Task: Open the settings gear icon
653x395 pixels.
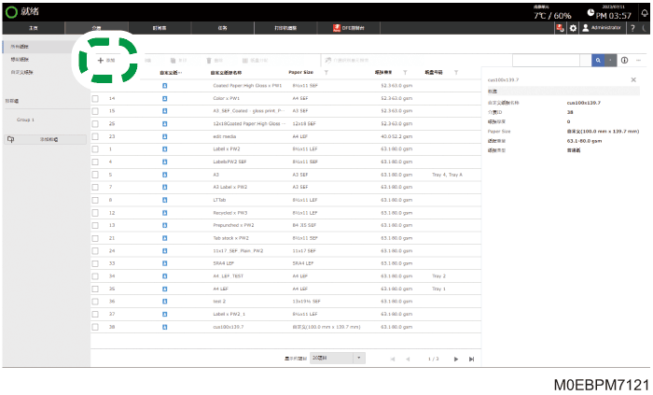Action: (573, 28)
